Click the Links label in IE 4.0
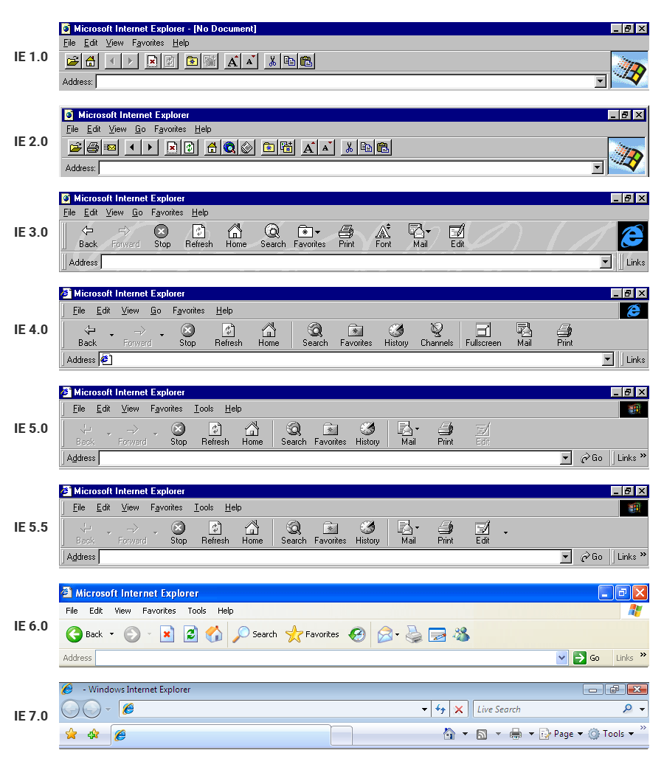664x767 pixels. tap(636, 360)
